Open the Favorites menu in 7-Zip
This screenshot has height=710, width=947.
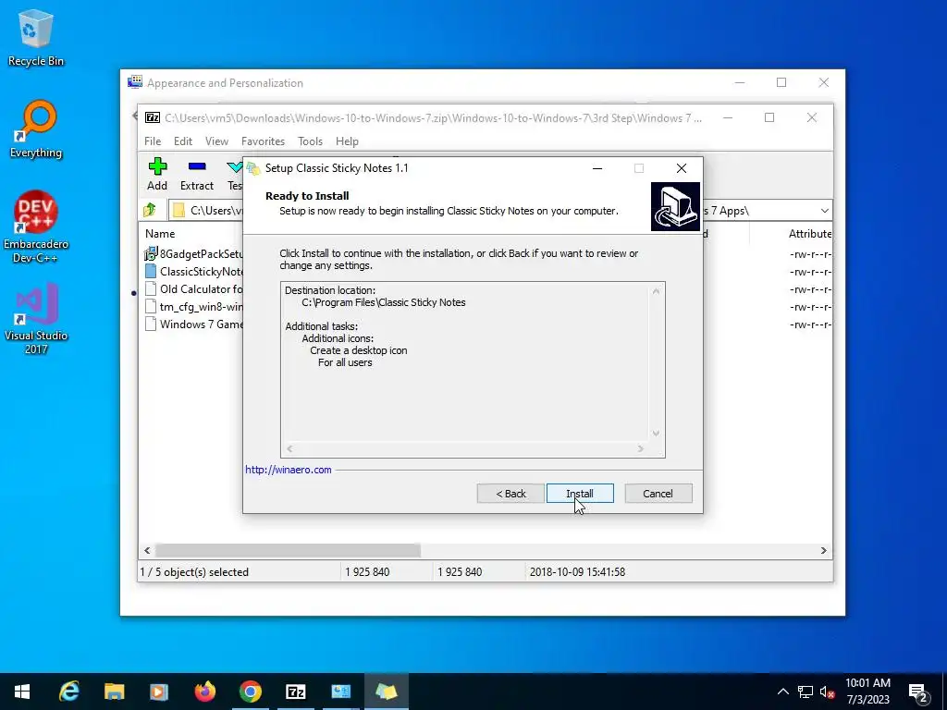[263, 141]
